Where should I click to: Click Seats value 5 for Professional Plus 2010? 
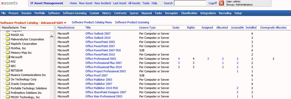[179, 67]
